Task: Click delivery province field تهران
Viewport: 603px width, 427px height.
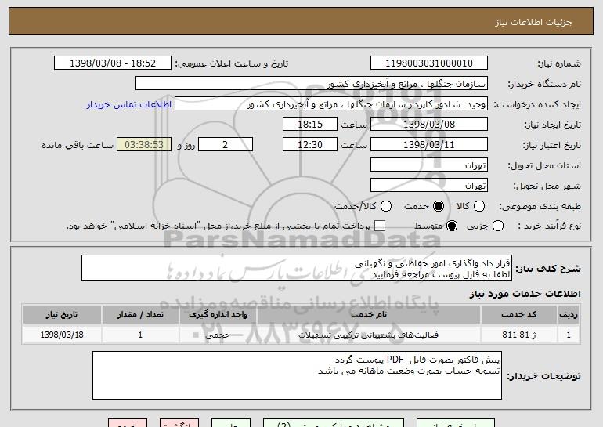Action: (429, 165)
